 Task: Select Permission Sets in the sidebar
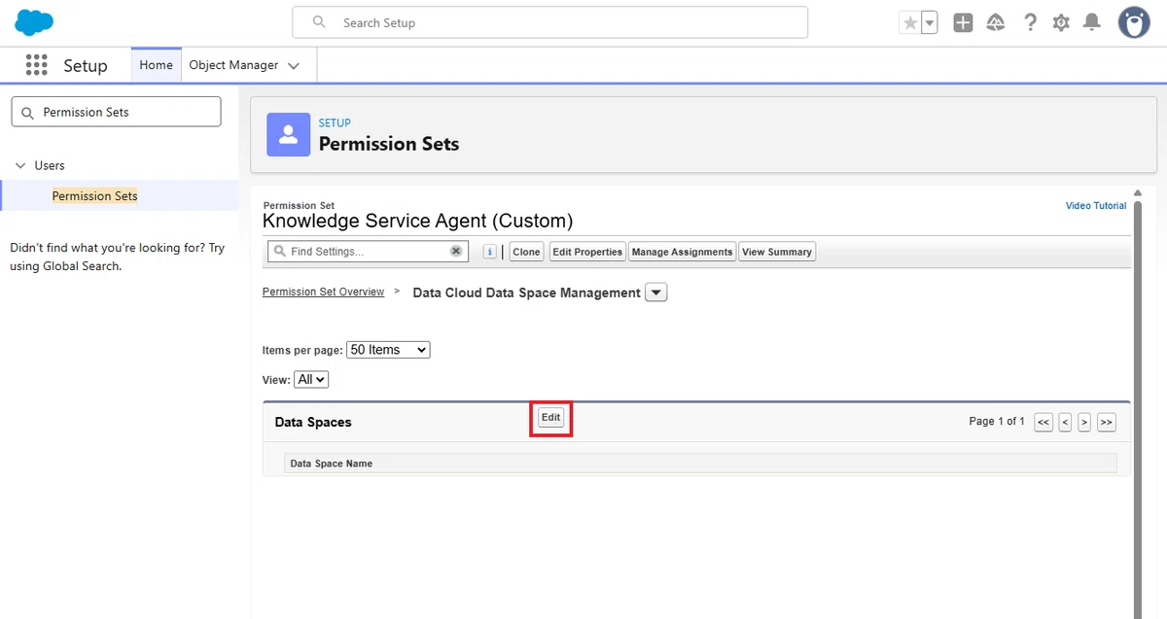(94, 195)
